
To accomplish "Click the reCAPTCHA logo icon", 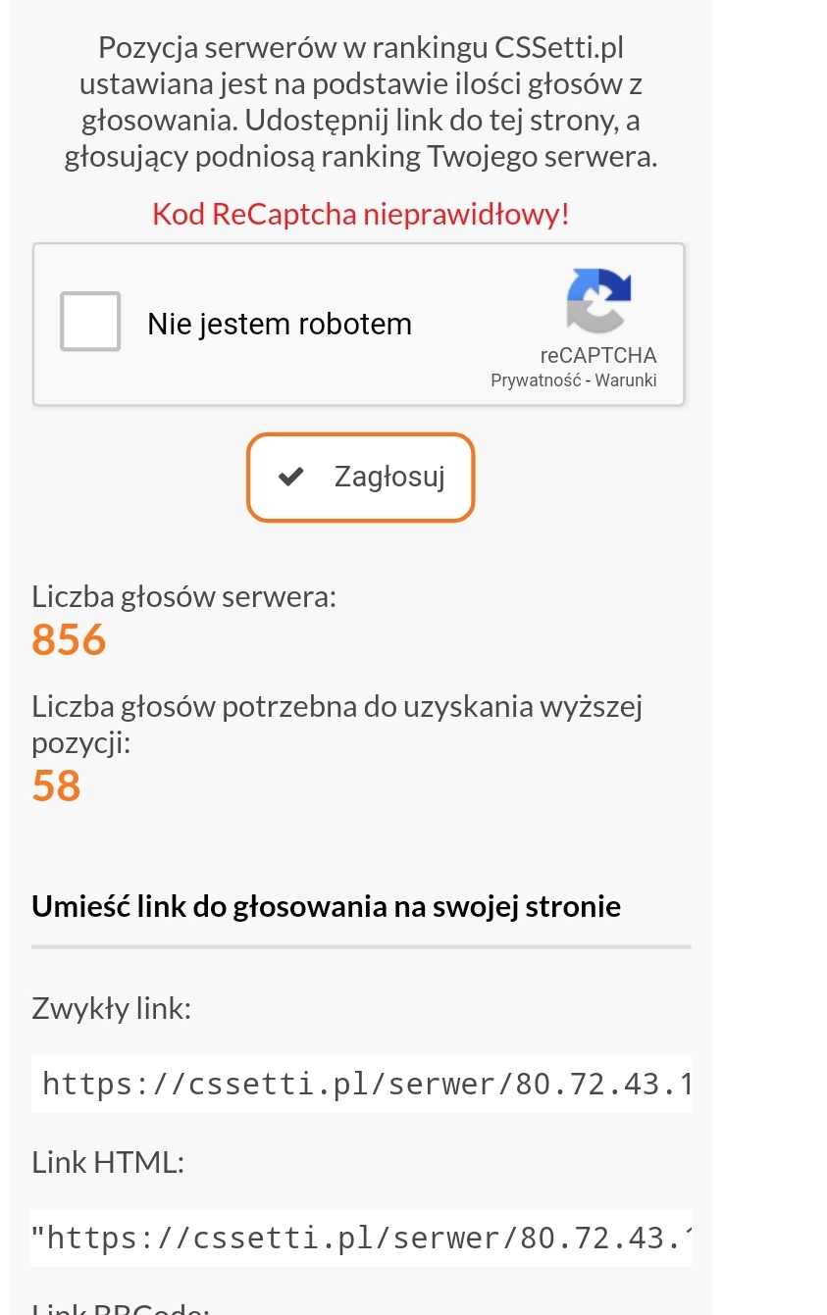I will tap(598, 300).
